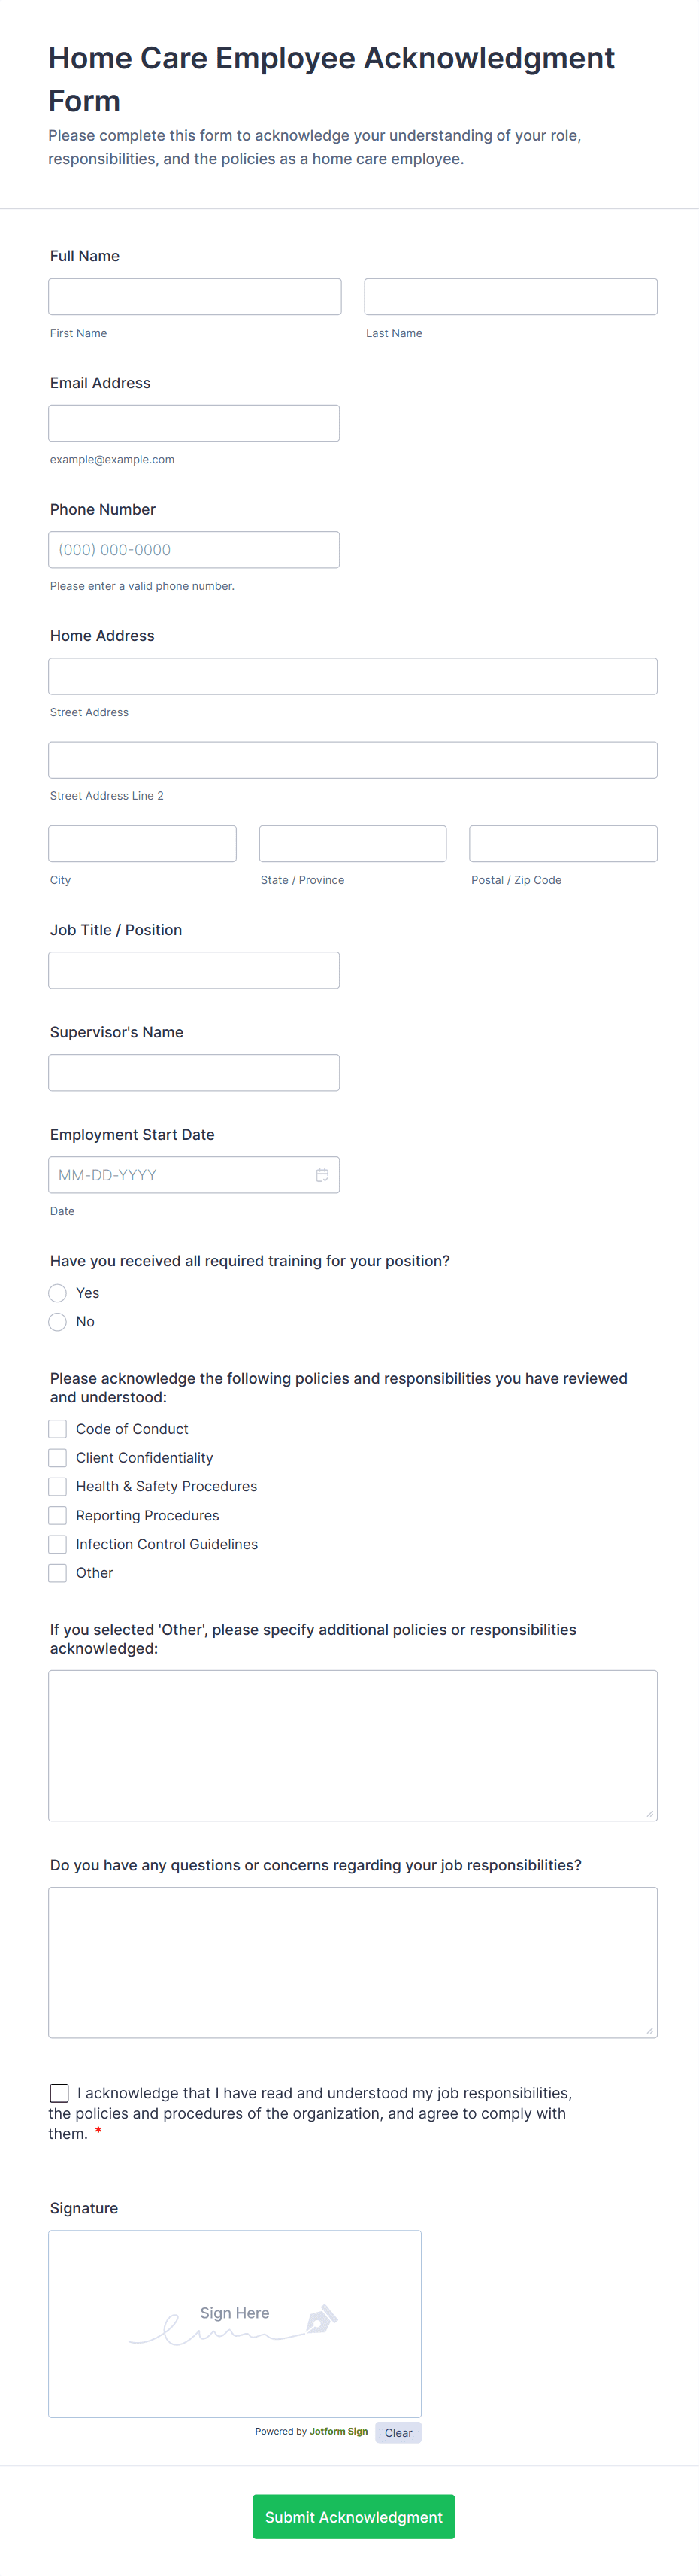Tick the Client Confidentiality checkbox
699x2576 pixels.
(58, 1458)
